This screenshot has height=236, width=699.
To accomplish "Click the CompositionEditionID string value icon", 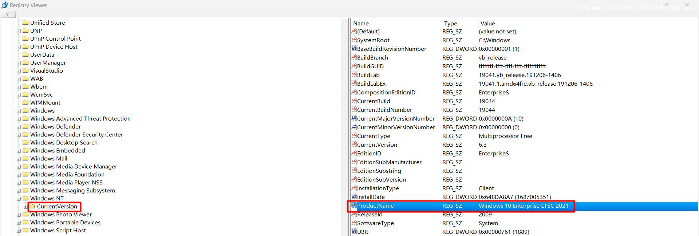I will [354, 92].
